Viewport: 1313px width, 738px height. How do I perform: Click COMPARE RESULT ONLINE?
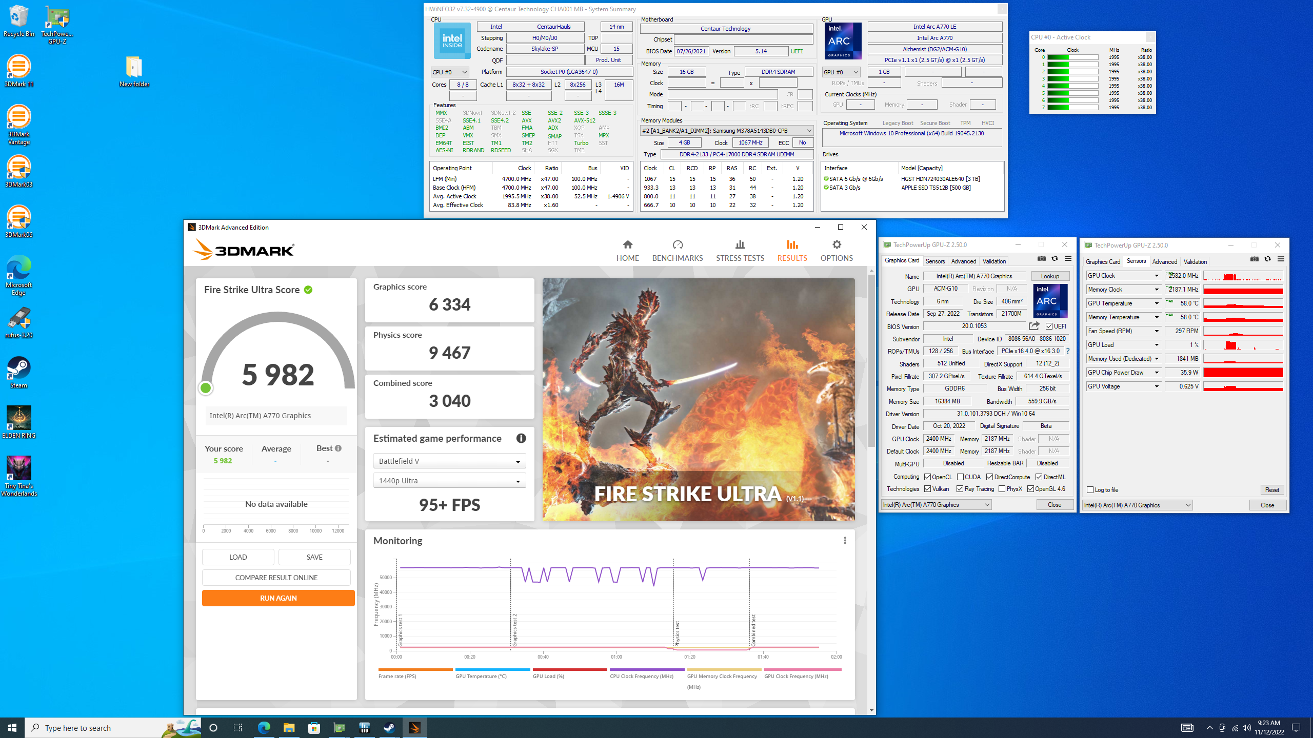(276, 578)
